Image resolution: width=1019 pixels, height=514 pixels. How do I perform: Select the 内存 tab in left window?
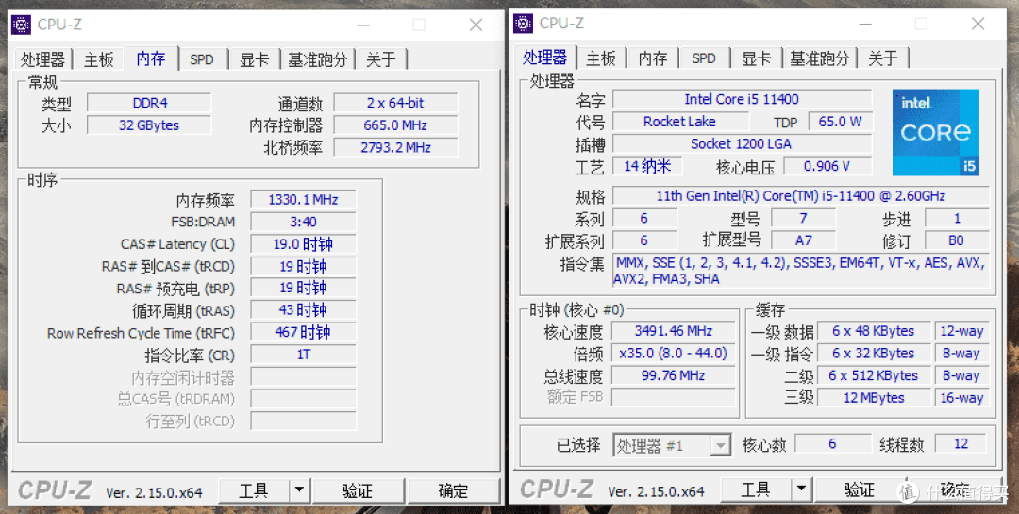(151, 58)
